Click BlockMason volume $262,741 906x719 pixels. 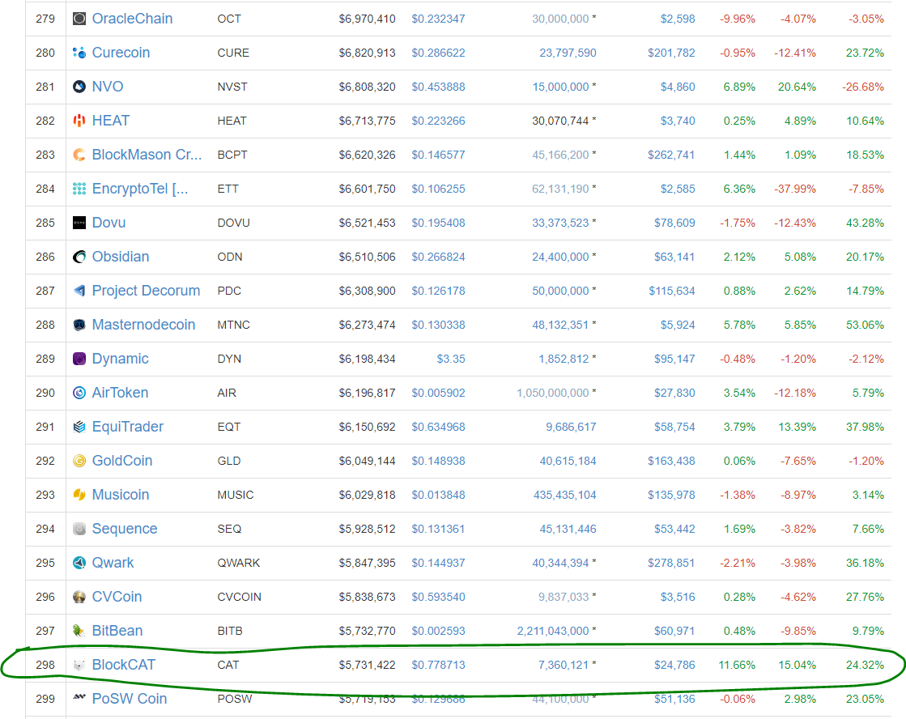671,155
